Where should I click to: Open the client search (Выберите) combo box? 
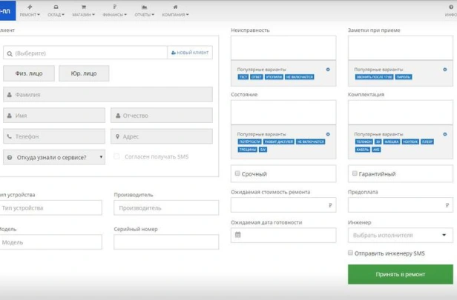point(85,53)
